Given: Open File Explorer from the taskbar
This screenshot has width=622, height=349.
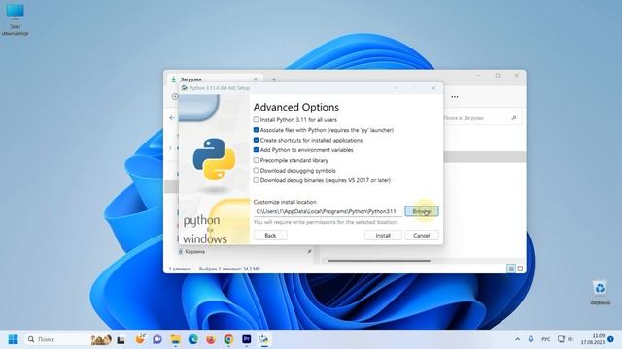Looking at the screenshot, I should coord(175,339).
